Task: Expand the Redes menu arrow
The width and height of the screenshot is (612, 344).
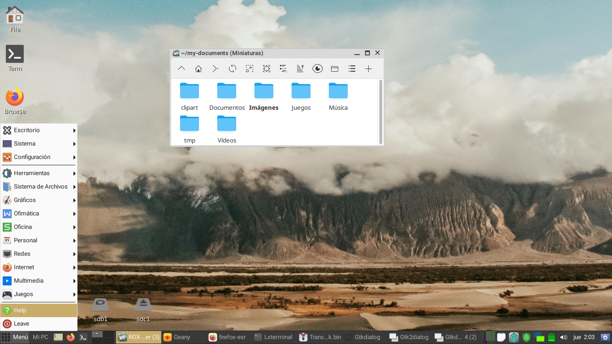Action: point(74,254)
